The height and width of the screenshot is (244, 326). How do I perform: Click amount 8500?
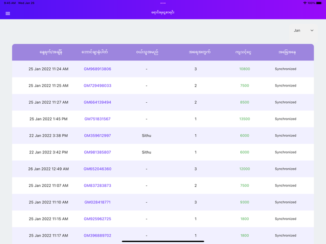pyautogui.click(x=244, y=102)
